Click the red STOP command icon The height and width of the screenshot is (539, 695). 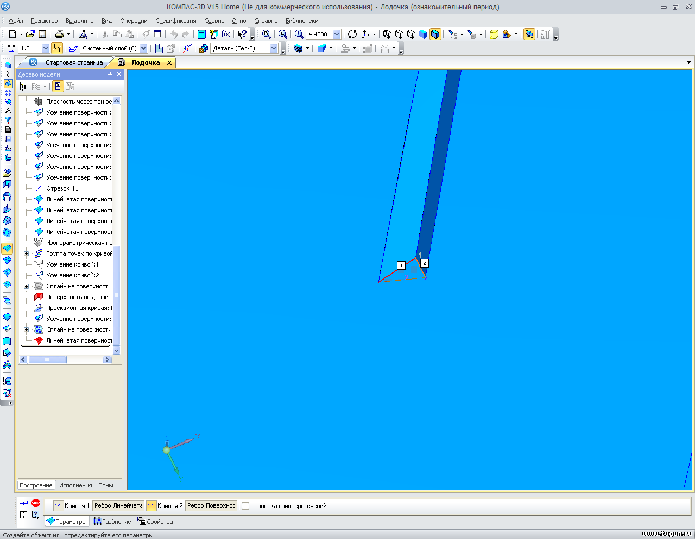click(x=36, y=503)
